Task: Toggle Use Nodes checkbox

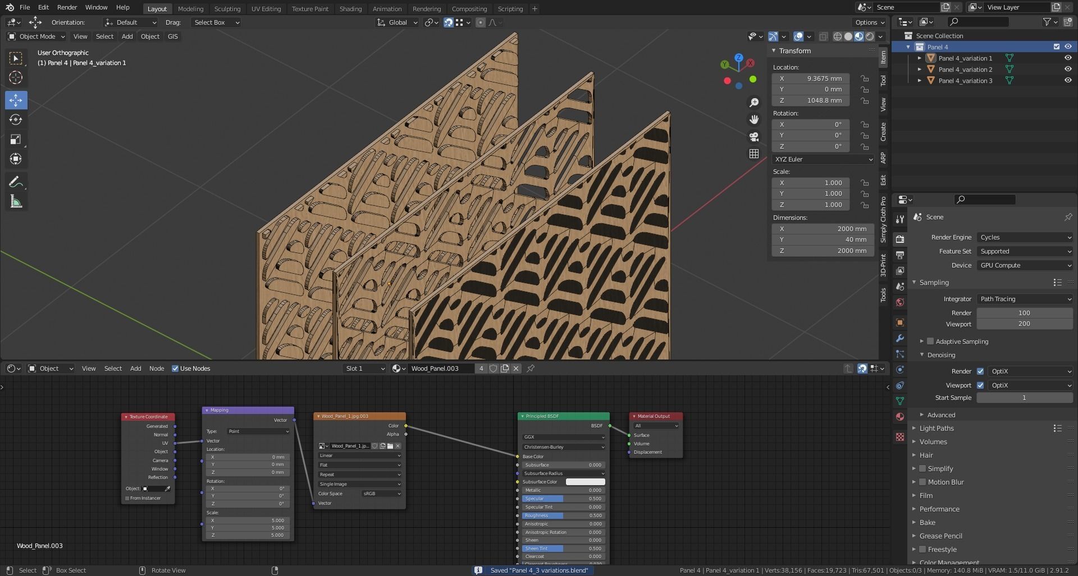Action: pos(175,368)
